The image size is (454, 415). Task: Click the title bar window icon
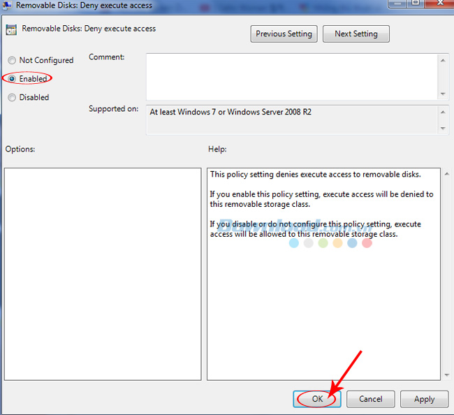click(x=7, y=5)
